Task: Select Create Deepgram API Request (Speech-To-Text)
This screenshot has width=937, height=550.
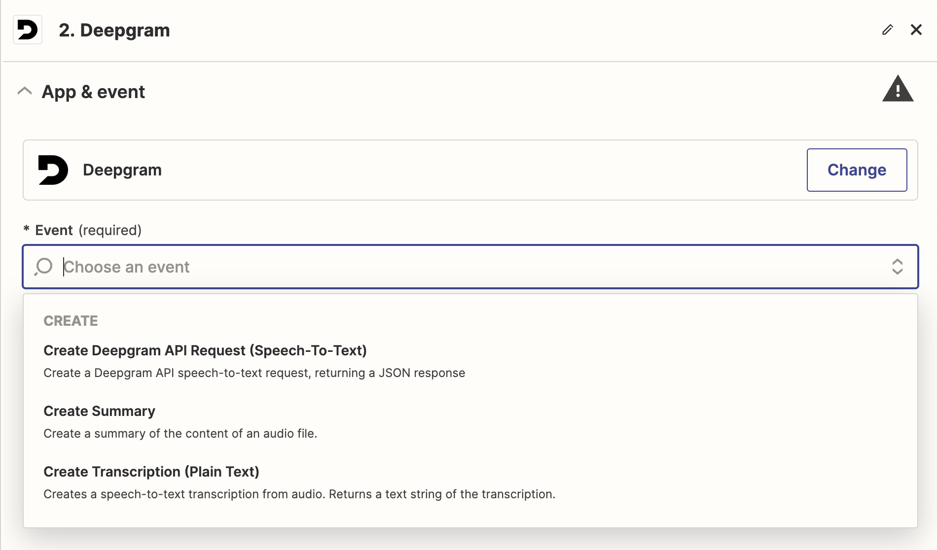Action: pos(205,350)
